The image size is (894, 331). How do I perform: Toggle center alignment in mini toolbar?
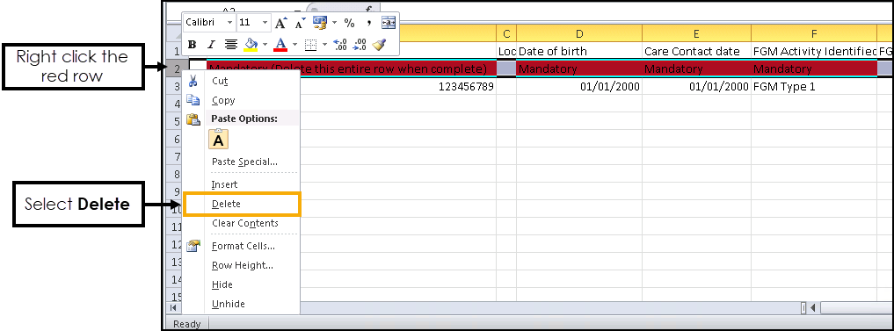click(x=231, y=44)
